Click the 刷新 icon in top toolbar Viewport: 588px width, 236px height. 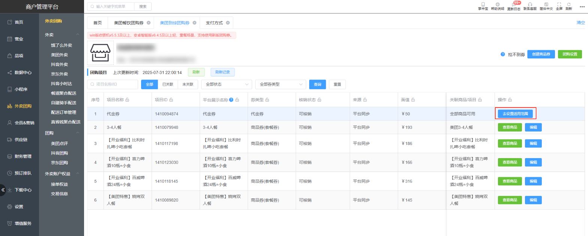click(569, 4)
